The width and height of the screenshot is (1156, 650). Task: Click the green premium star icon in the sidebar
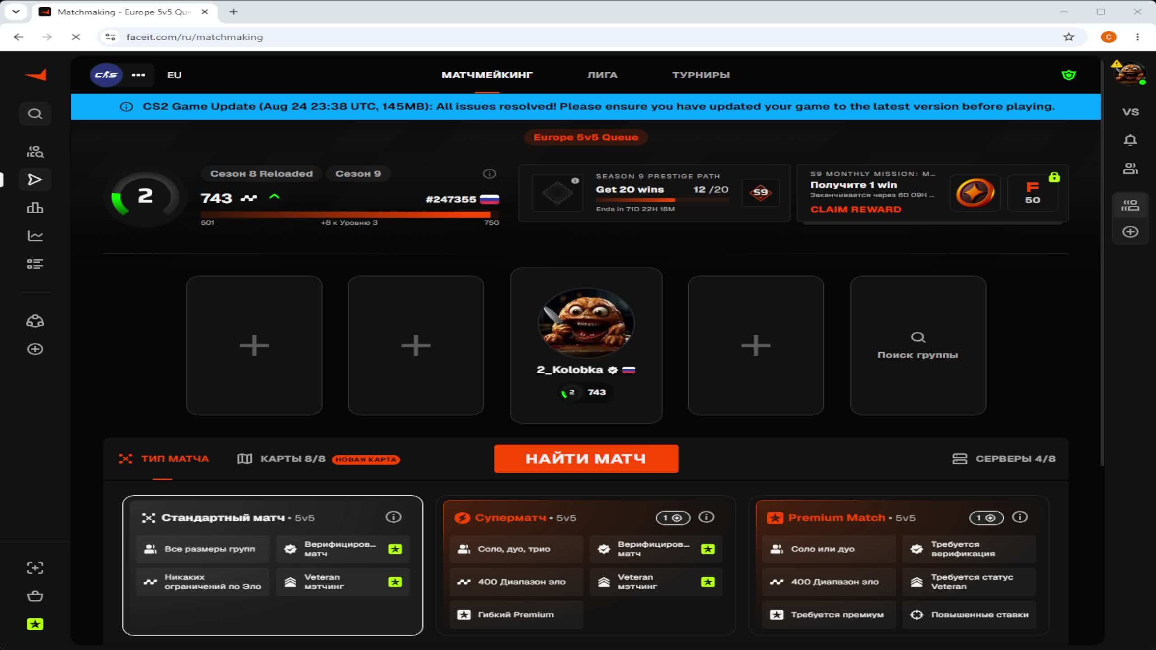pos(35,624)
